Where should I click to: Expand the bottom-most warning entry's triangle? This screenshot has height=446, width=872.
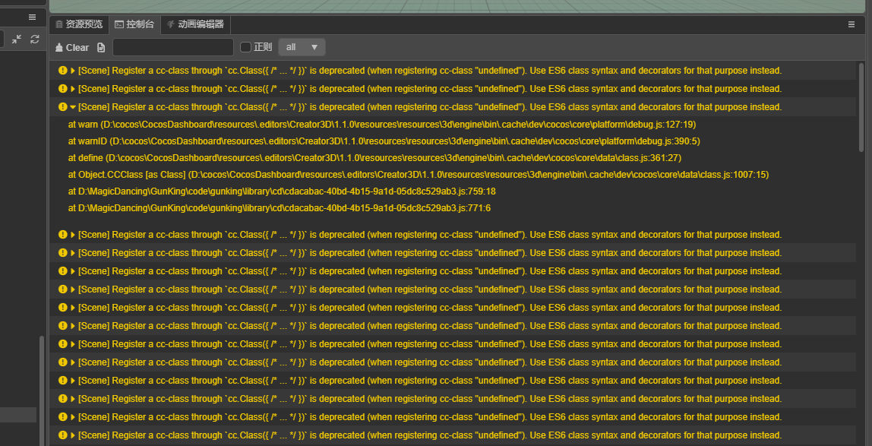(73, 435)
